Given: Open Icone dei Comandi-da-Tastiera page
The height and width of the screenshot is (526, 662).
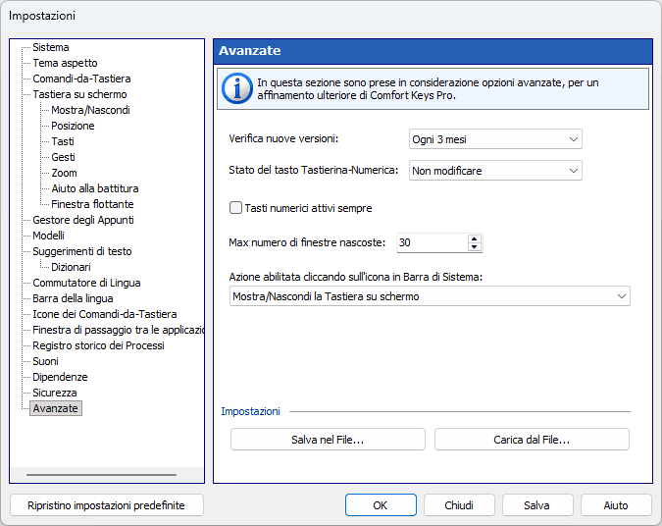Looking at the screenshot, I should [105, 314].
